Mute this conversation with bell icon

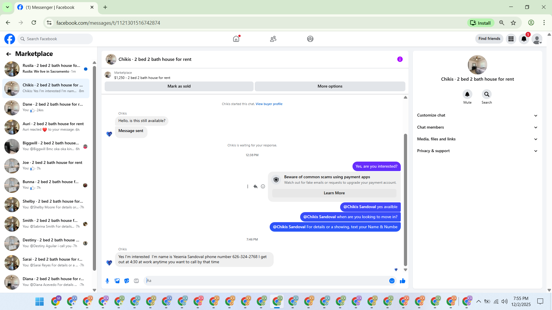pos(467,94)
